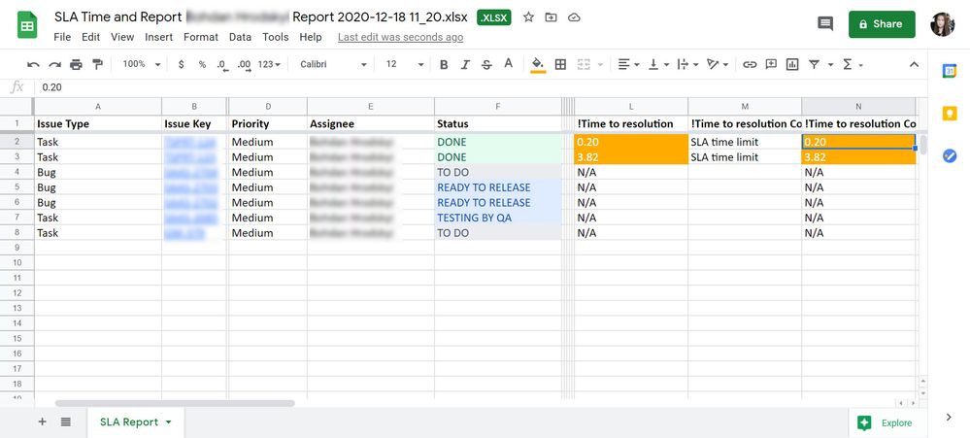The height and width of the screenshot is (438, 970).
Task: Move document with folder icon
Action: click(551, 17)
